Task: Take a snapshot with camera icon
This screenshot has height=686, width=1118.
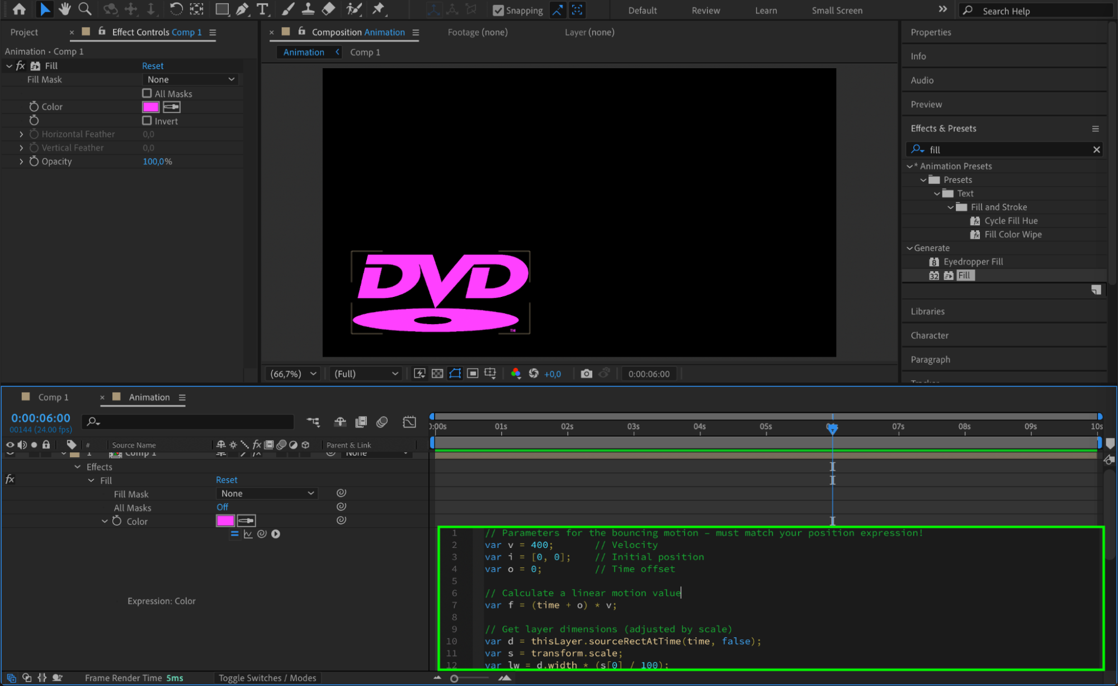Action: (586, 373)
